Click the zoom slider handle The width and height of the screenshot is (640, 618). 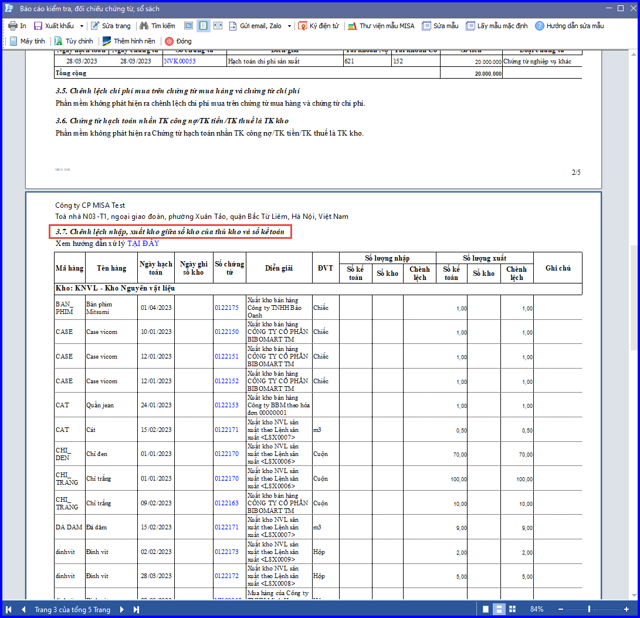click(x=589, y=609)
